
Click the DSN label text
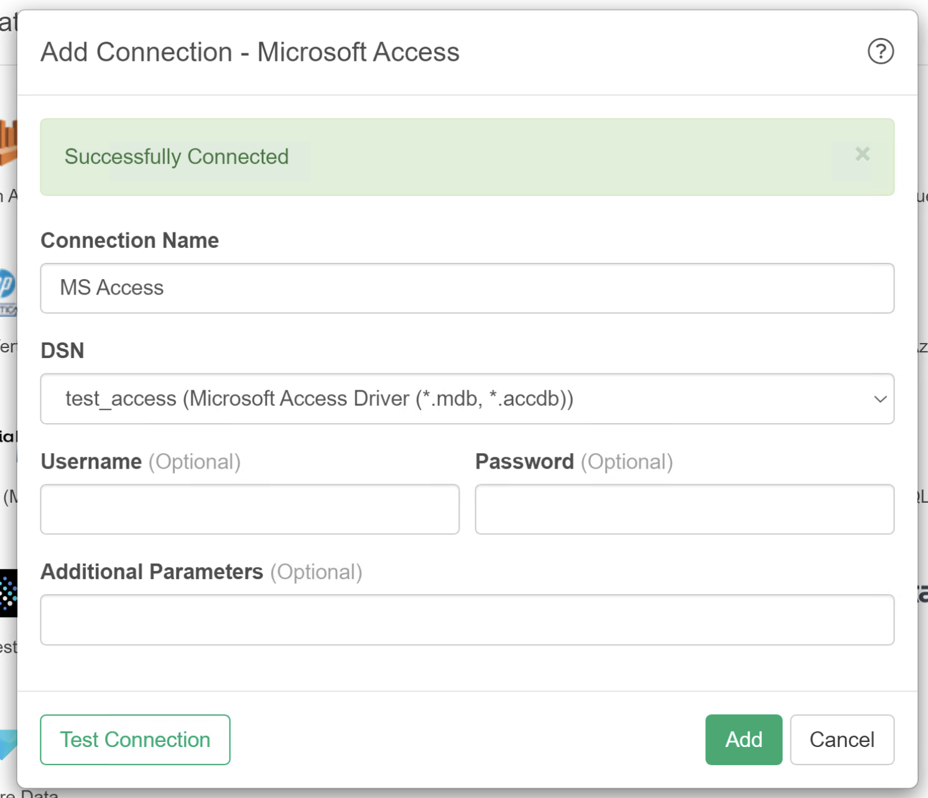pos(62,351)
